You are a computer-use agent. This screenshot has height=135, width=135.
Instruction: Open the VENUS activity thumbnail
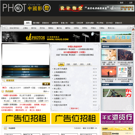(109, 55)
